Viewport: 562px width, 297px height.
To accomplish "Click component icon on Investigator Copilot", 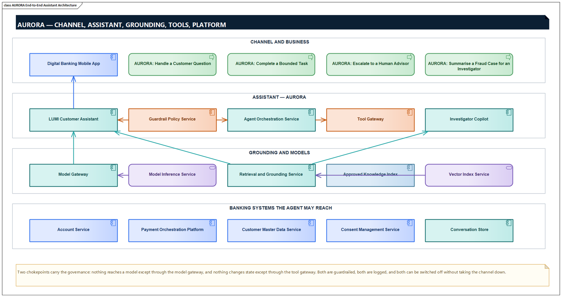I will [x=509, y=113].
